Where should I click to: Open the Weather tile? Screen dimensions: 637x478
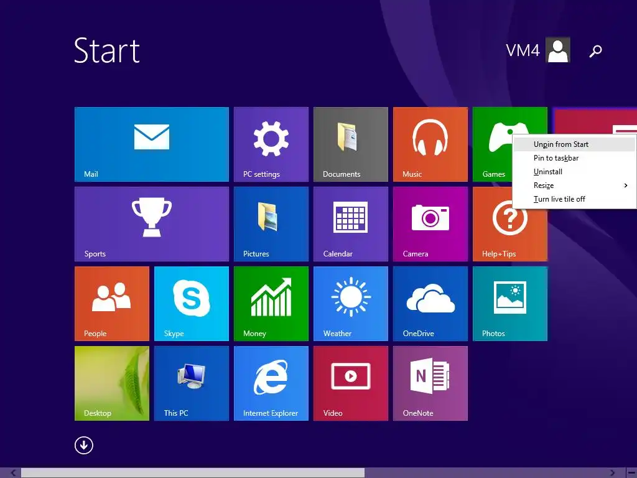[351, 304]
